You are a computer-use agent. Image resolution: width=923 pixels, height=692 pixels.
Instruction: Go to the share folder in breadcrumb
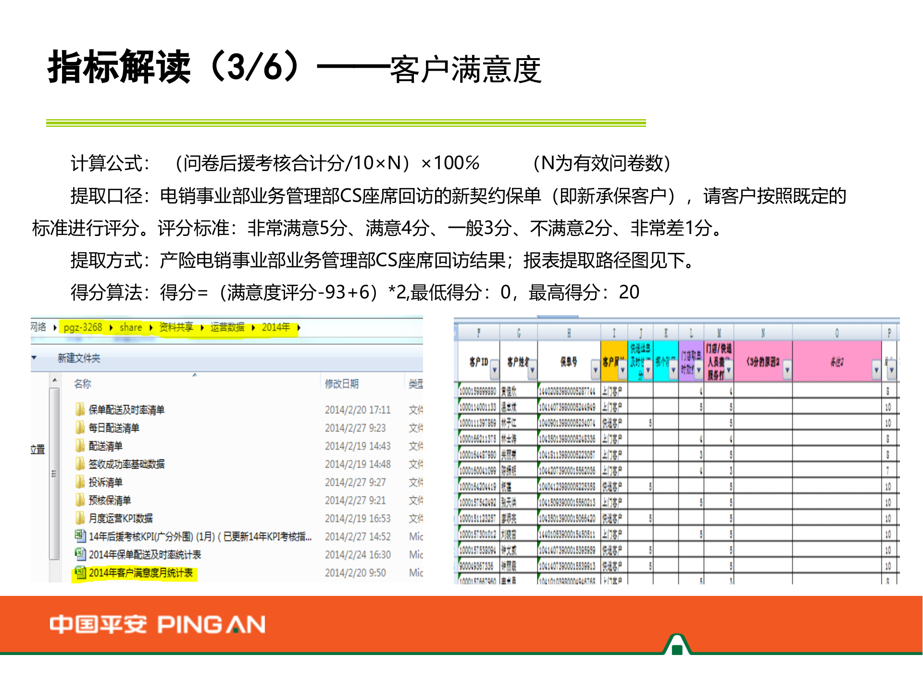click(131, 327)
